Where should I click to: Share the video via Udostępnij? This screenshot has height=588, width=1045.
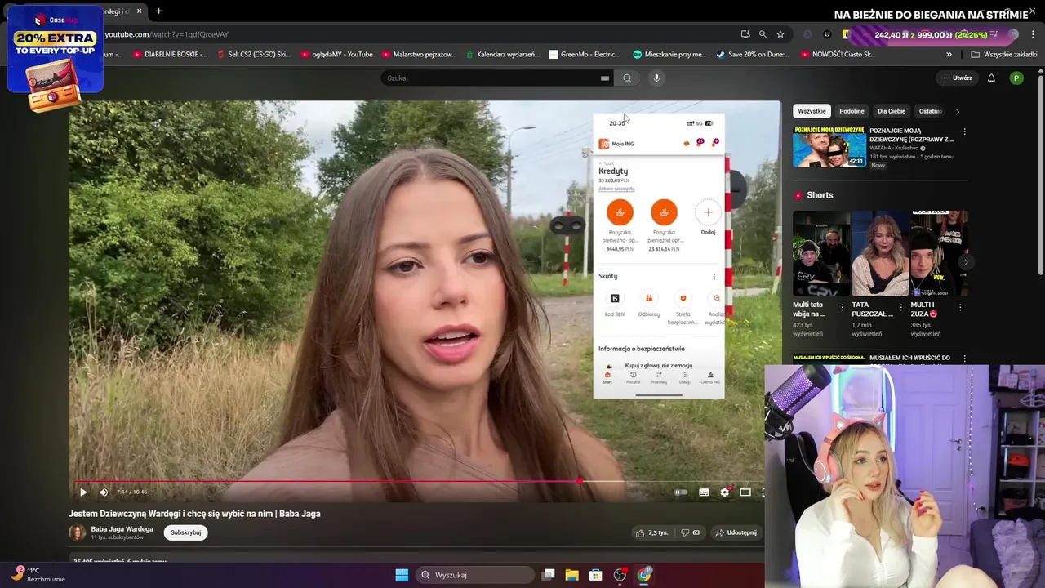pyautogui.click(x=736, y=532)
